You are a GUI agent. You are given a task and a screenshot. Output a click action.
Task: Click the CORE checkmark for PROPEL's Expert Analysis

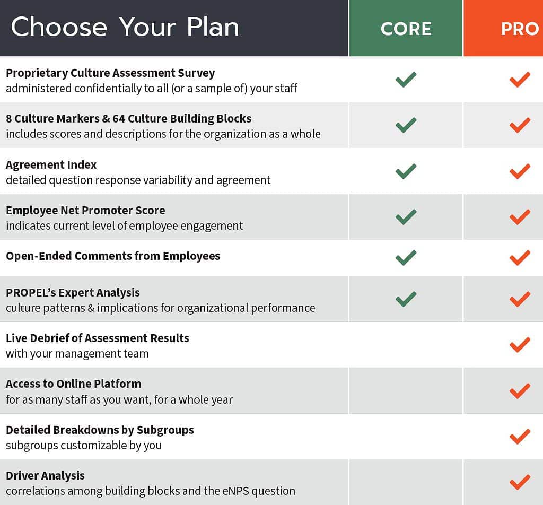tap(406, 299)
